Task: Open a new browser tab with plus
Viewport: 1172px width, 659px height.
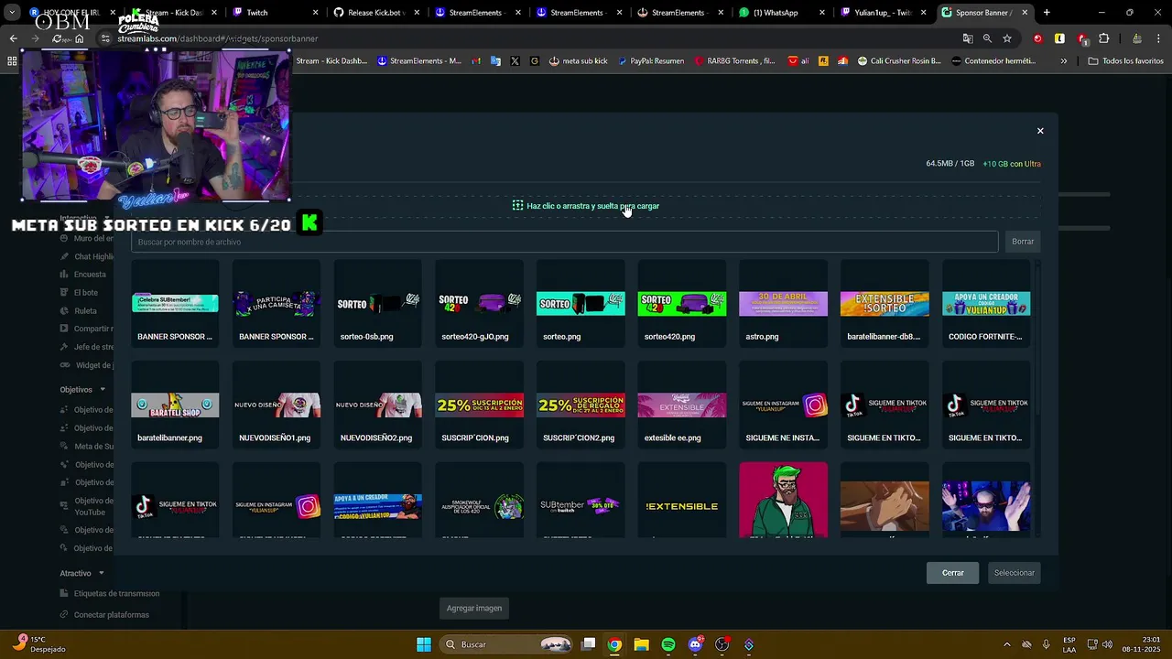Action: point(1047,13)
